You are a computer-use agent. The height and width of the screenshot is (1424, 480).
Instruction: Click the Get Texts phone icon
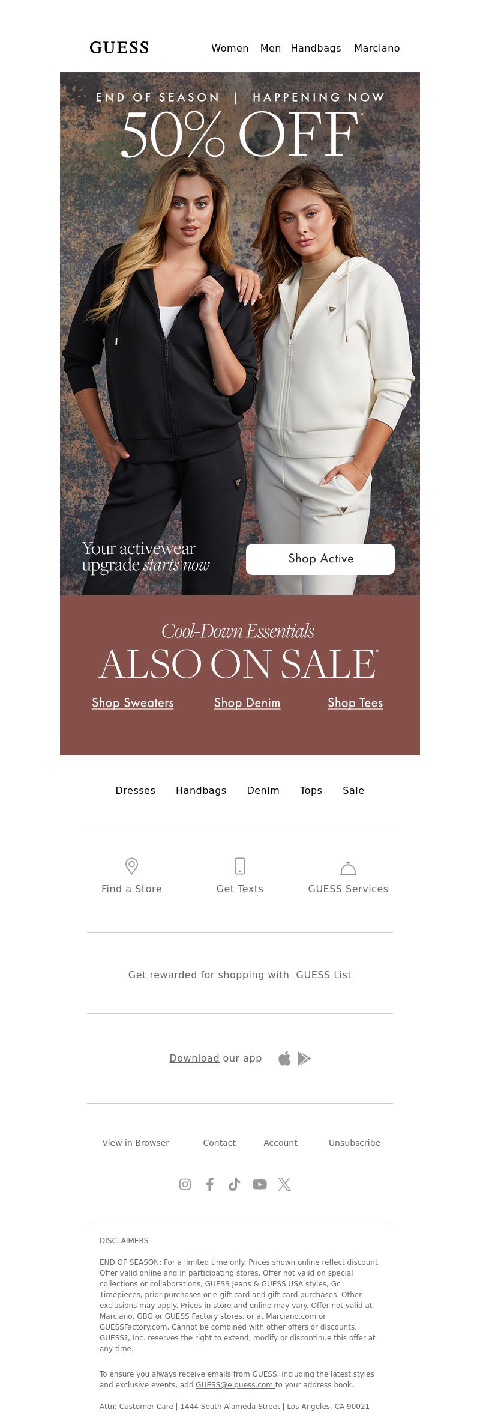pyautogui.click(x=239, y=866)
